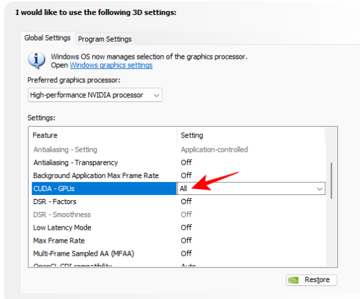Screen dimensions: 360x299
Task: Click the Setting column header
Action: [251, 135]
